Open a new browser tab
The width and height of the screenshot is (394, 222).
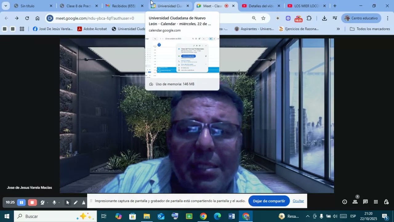pyautogui.click(x=335, y=6)
